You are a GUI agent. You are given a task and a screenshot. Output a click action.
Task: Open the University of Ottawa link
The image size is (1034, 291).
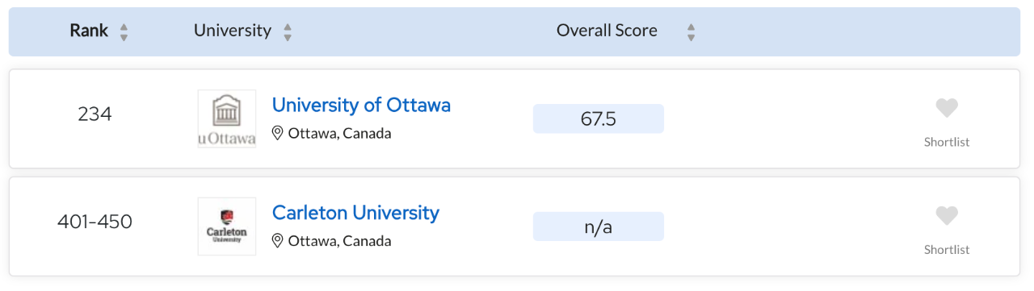point(361,105)
